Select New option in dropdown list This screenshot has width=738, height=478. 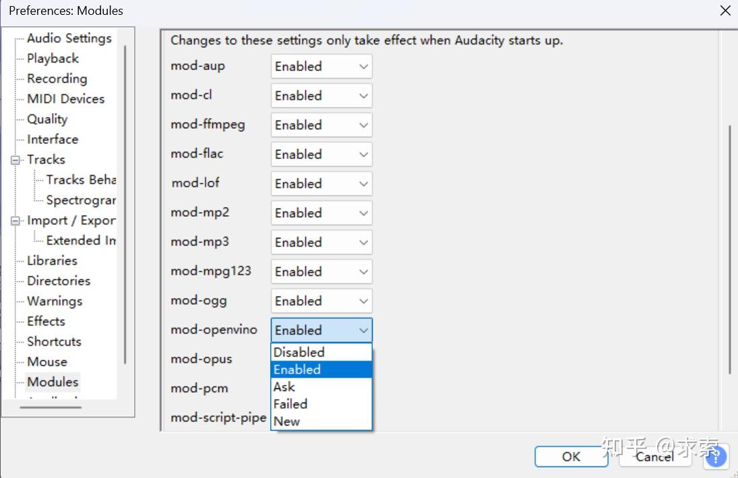(287, 422)
